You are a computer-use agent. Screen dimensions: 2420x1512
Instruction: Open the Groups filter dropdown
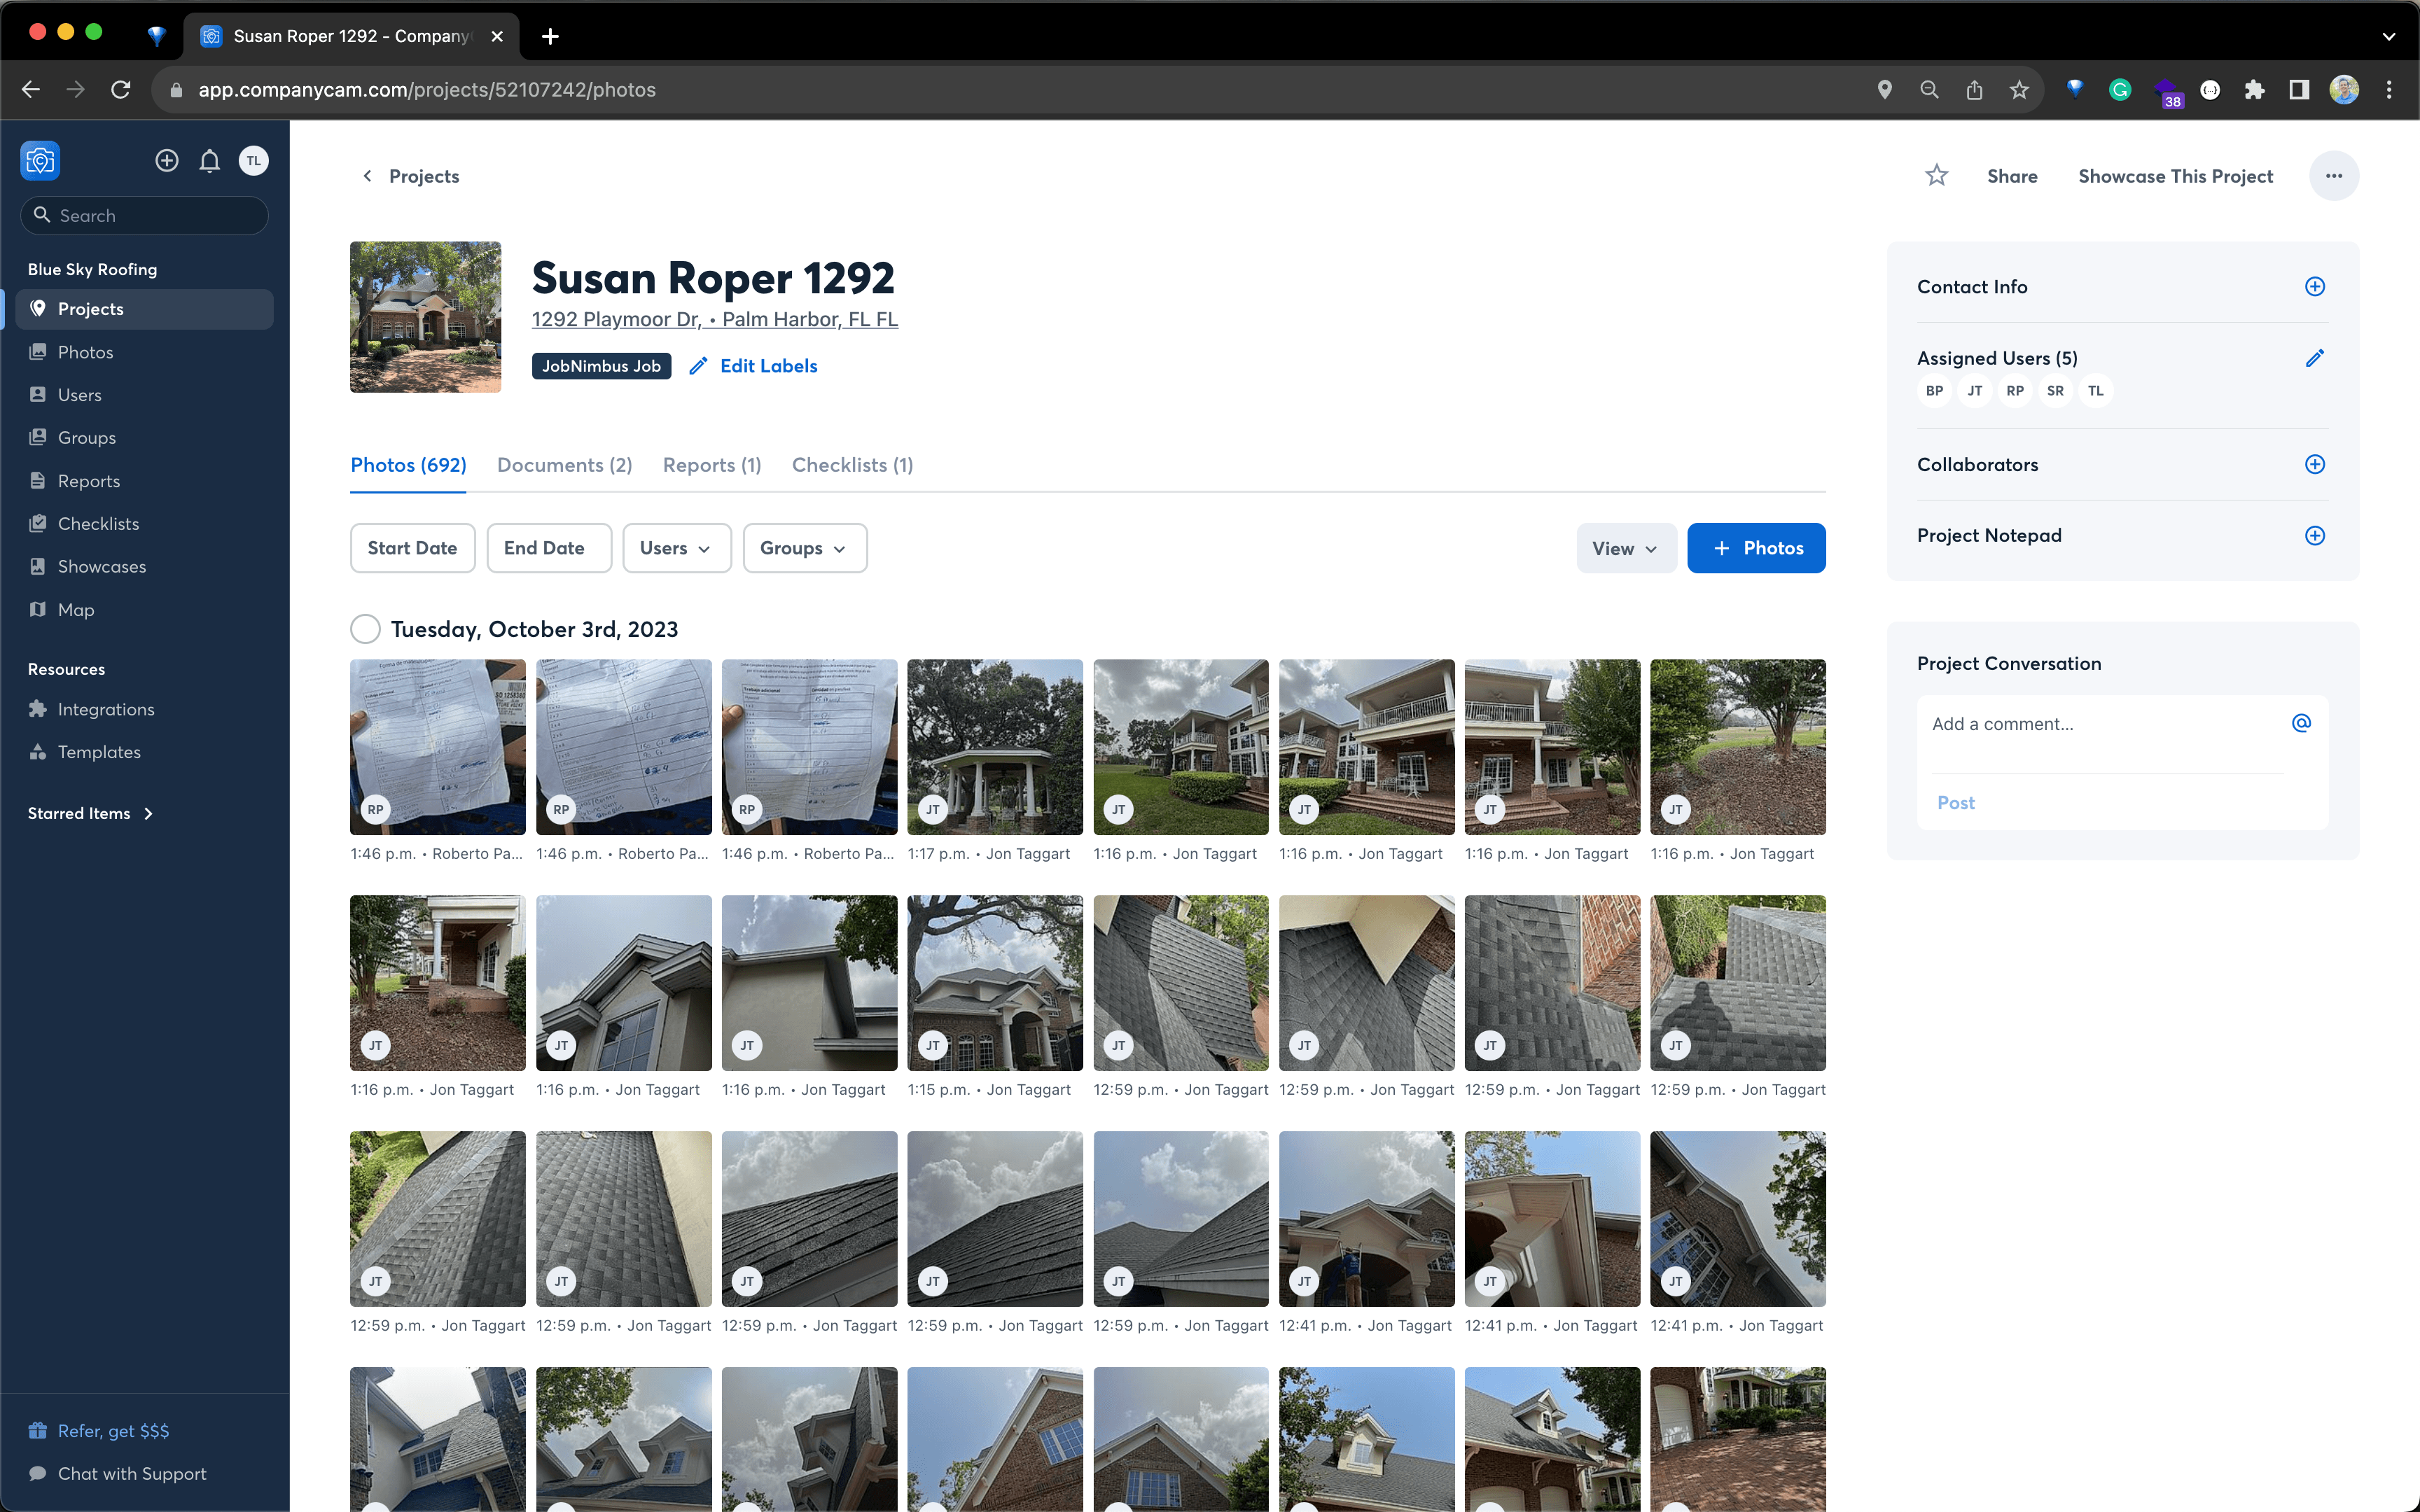point(804,548)
